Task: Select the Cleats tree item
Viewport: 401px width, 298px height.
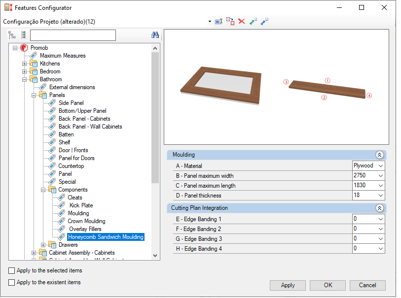Action: click(x=74, y=198)
